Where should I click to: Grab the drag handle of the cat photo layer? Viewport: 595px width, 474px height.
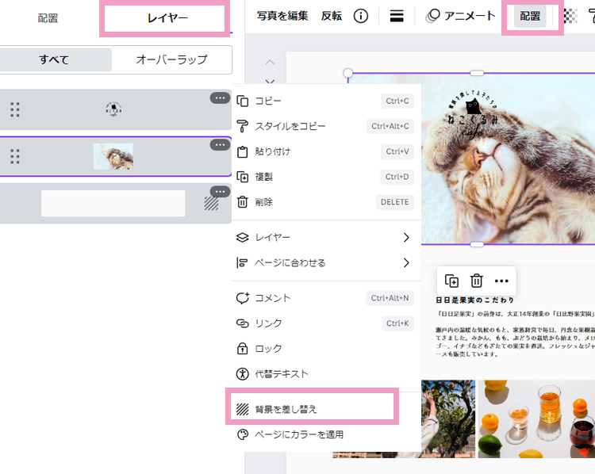[x=15, y=156]
